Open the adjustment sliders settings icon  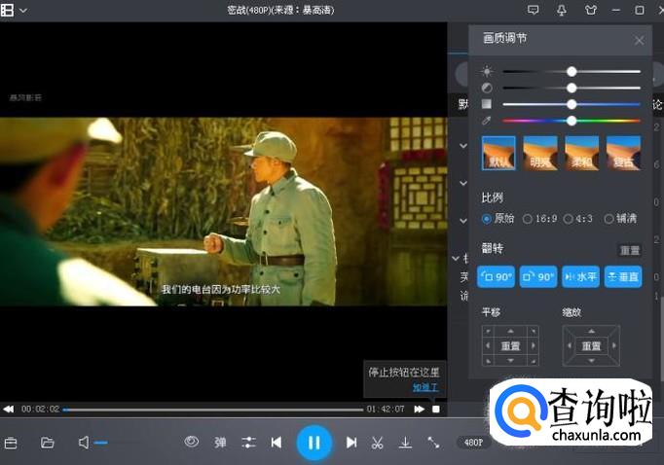coord(248,443)
